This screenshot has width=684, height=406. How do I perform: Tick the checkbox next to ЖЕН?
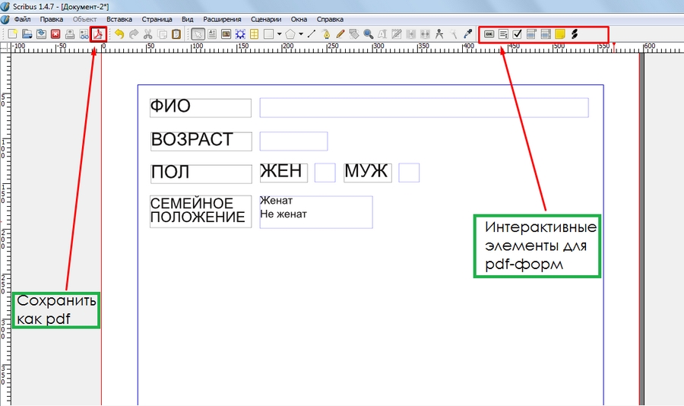(325, 173)
